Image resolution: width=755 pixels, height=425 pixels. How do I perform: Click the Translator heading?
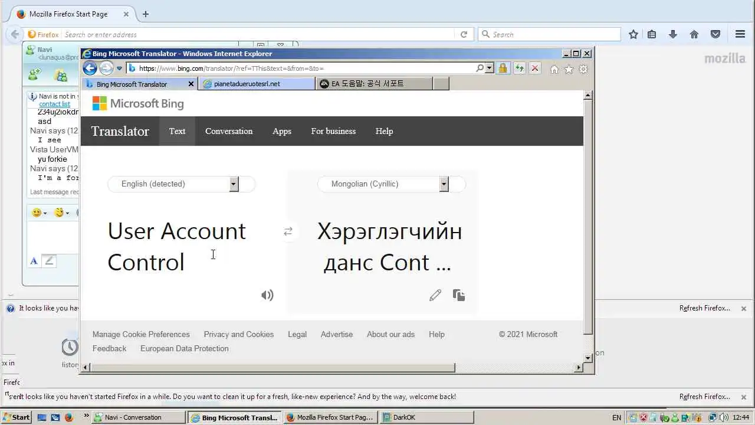point(120,131)
